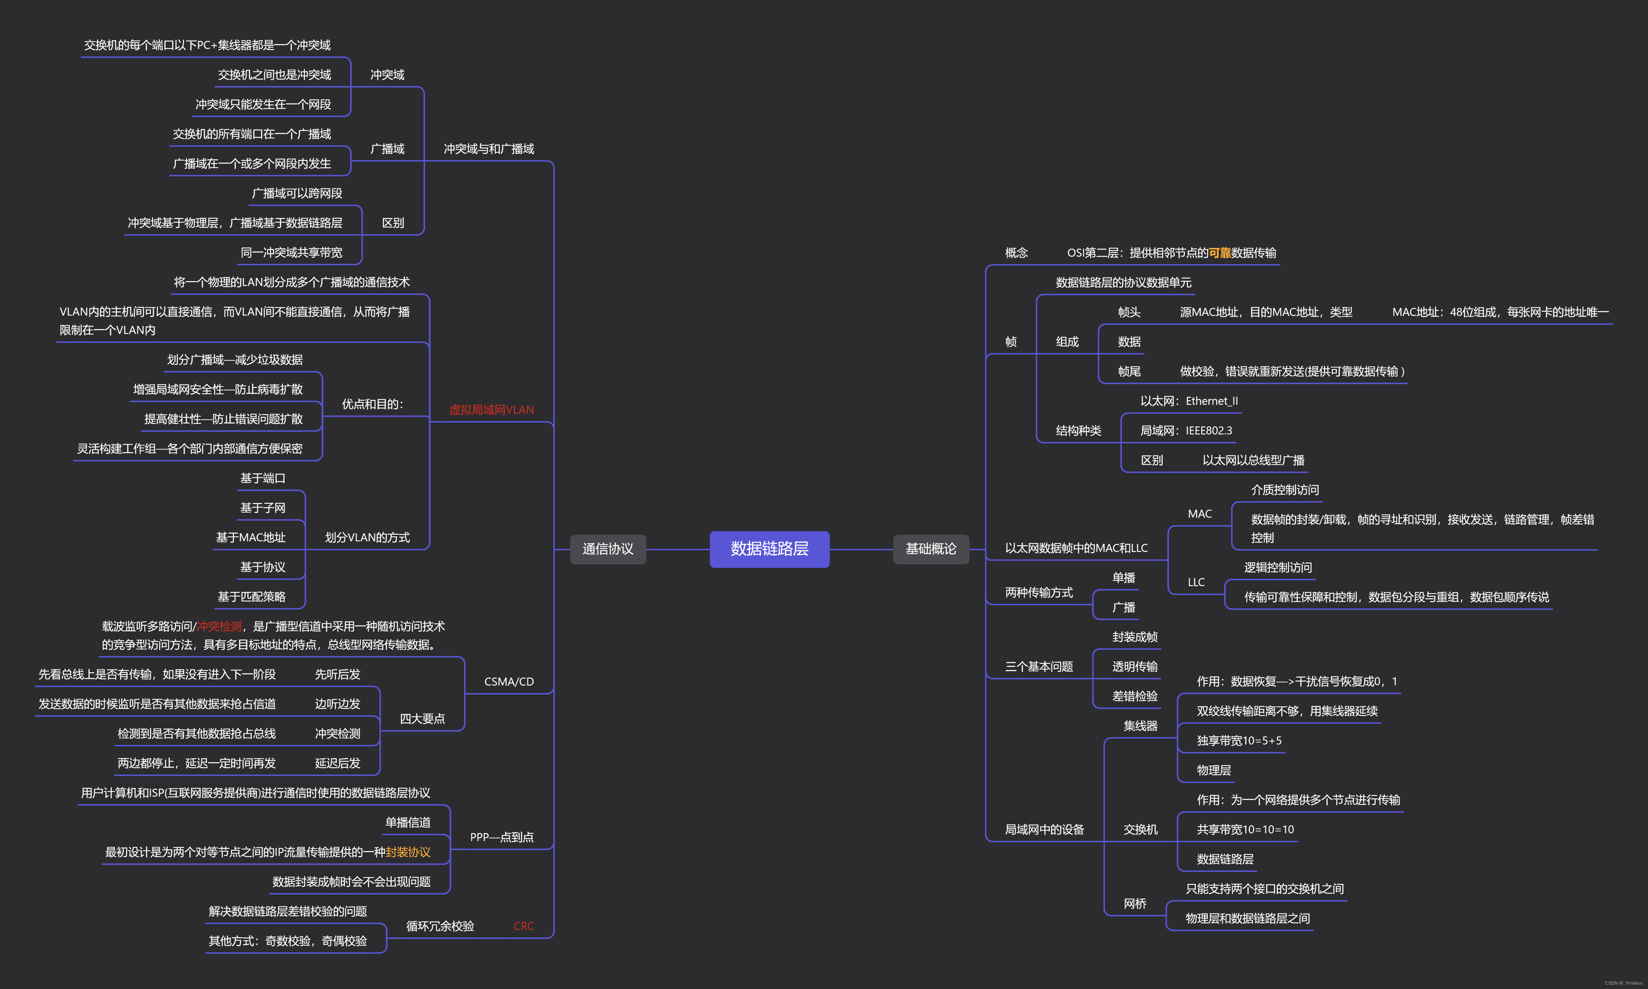1648x989 pixels.
Task: Click 单播信道 item
Action: tap(408, 823)
